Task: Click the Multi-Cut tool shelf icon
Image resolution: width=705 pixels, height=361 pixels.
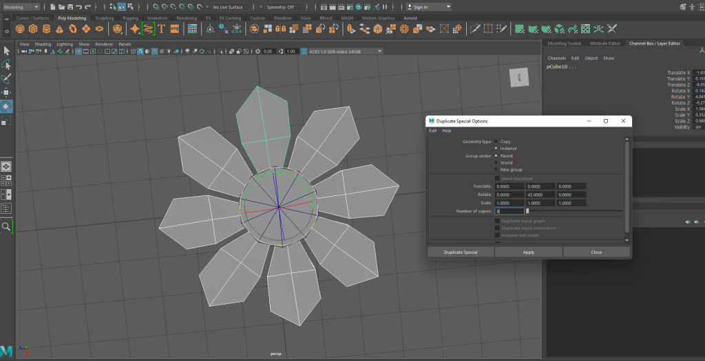Action: coord(475,29)
